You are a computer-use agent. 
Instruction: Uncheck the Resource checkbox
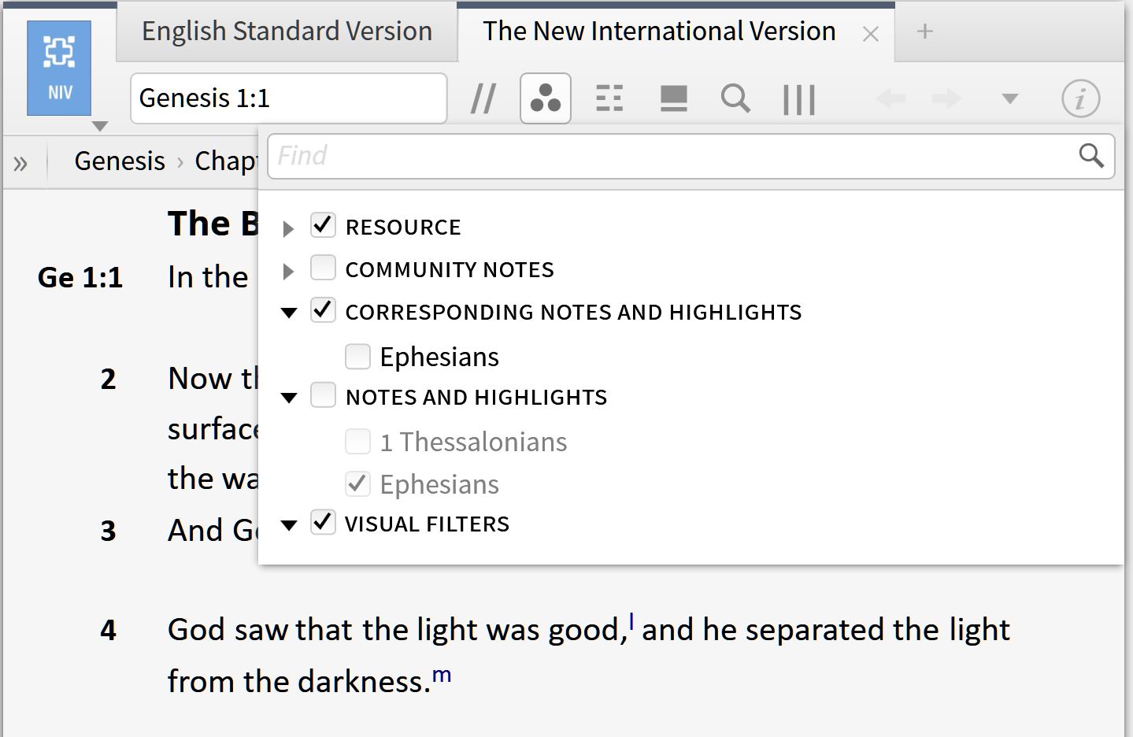(323, 225)
